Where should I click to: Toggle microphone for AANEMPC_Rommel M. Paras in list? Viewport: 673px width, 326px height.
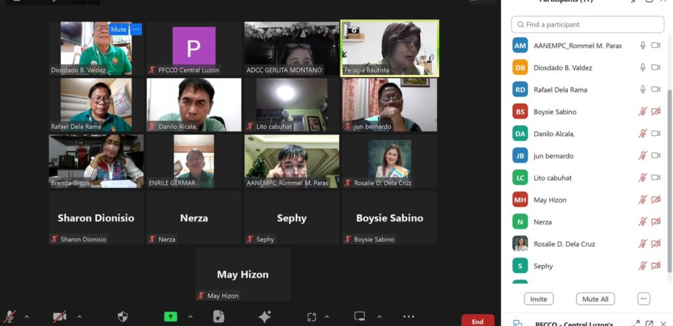click(643, 45)
